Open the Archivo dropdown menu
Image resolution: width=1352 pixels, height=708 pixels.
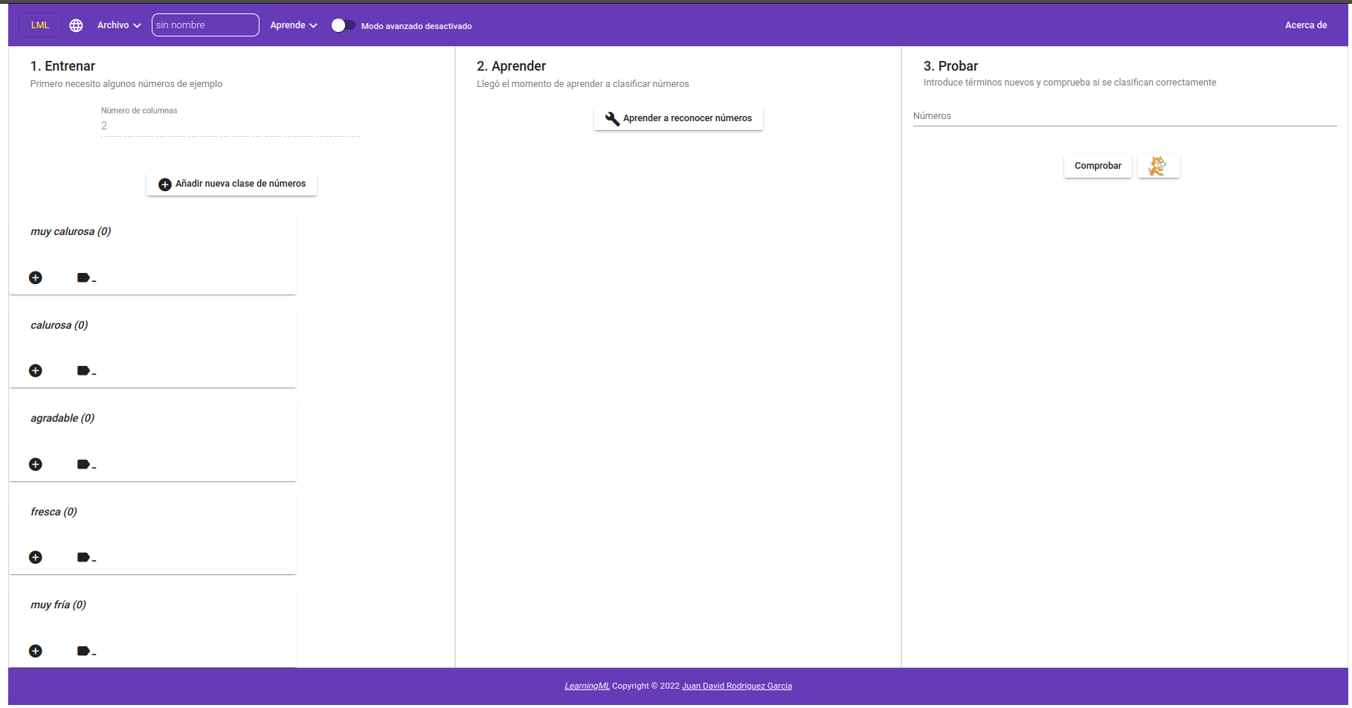(x=118, y=25)
